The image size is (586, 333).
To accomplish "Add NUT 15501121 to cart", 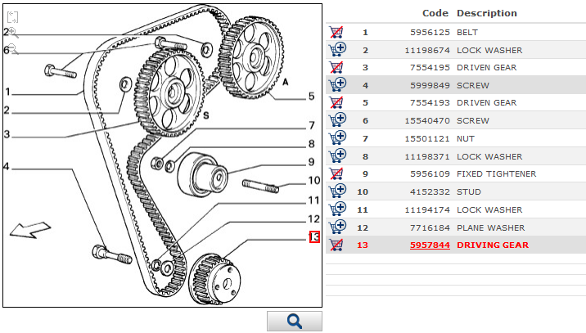I will pos(336,138).
